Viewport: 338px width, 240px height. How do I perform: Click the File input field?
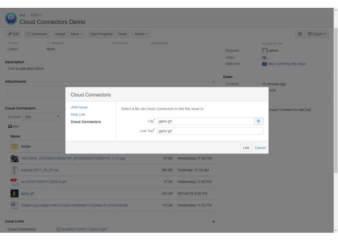pyautogui.click(x=206, y=121)
